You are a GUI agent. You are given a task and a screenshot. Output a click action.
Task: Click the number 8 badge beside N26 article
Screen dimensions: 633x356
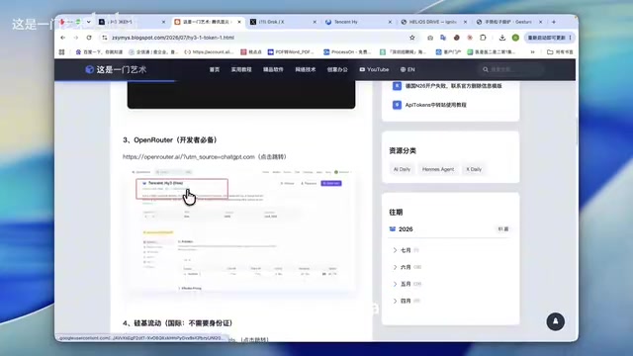(397, 86)
